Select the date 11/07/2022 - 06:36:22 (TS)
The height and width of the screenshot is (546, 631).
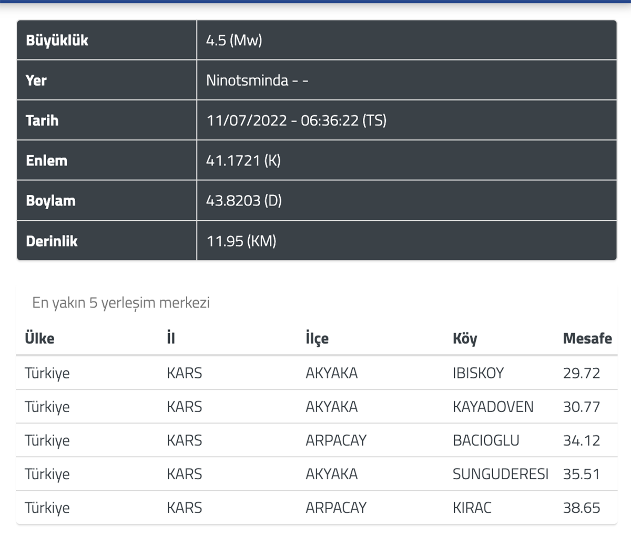pos(296,120)
